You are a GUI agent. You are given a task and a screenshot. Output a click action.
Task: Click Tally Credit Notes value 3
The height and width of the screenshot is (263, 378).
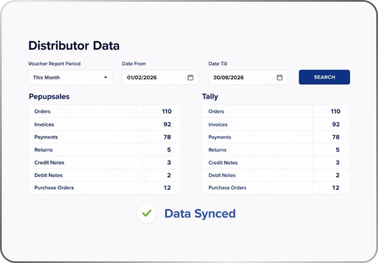pos(337,162)
